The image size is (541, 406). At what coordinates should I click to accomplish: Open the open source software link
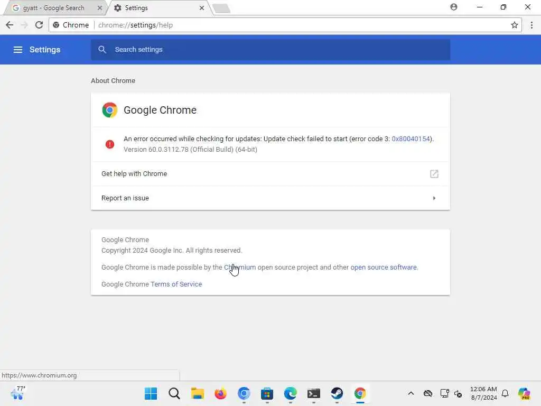click(384, 267)
